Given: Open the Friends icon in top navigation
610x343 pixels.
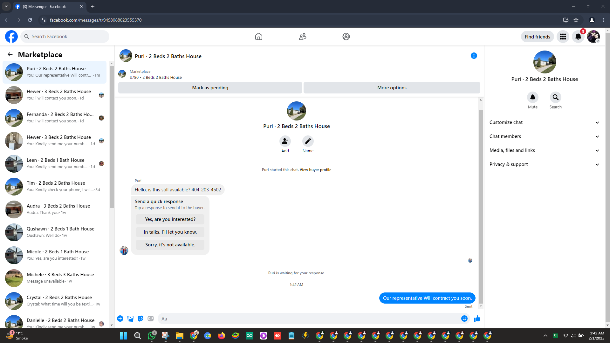Looking at the screenshot, I should point(303,37).
